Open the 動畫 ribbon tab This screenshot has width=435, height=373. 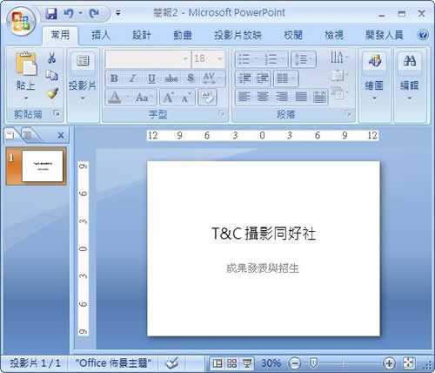pos(183,35)
